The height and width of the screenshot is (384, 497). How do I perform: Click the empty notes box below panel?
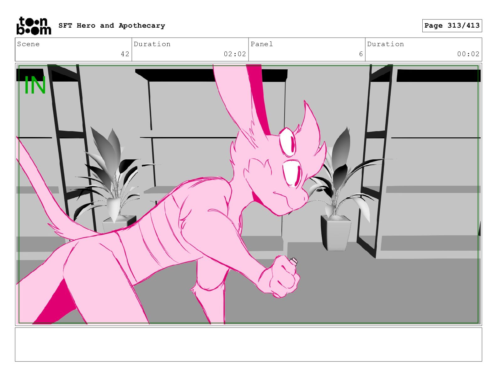[x=248, y=344]
